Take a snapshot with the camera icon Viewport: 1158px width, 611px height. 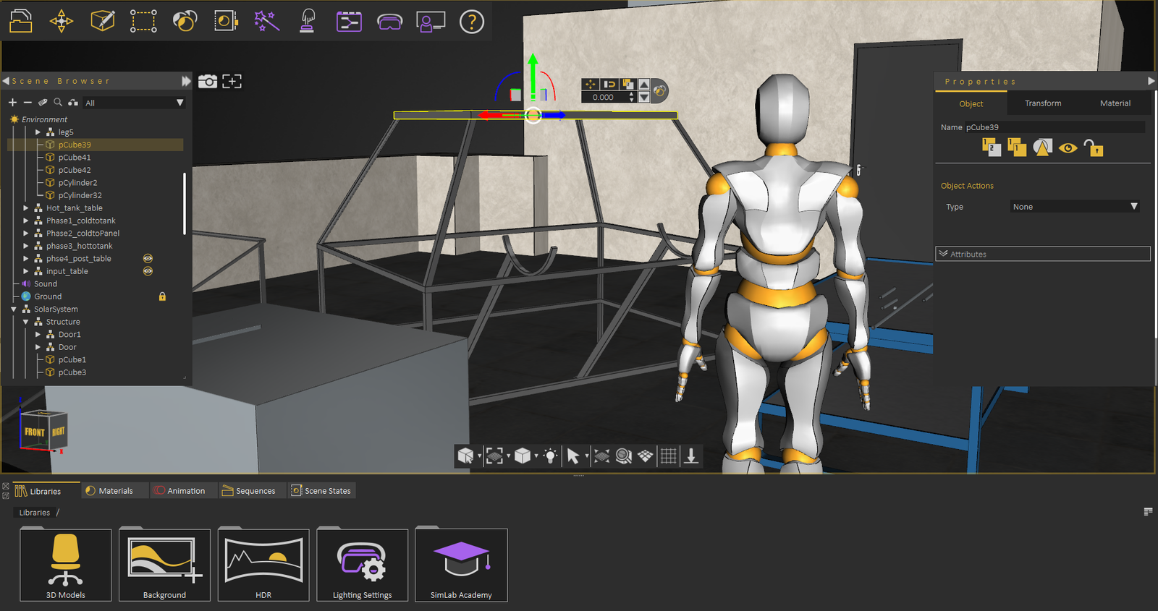point(208,82)
